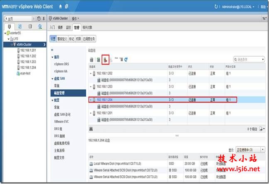The image size is (269, 184).
Task: Select vSAN-Cluster in the inventory tree
Action: tap(24, 45)
